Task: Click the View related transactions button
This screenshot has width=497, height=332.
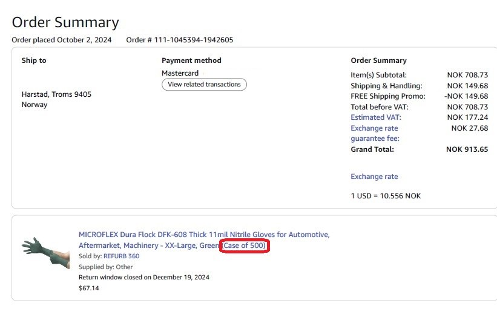Action: (204, 85)
